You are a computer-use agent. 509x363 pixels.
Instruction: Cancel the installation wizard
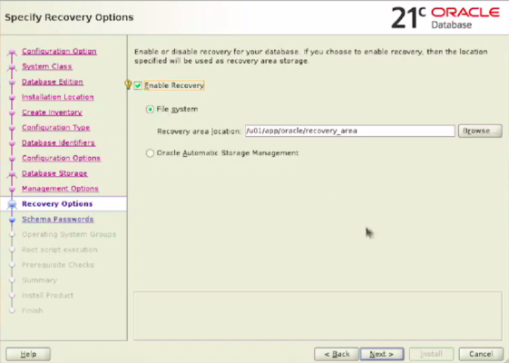pyautogui.click(x=481, y=354)
